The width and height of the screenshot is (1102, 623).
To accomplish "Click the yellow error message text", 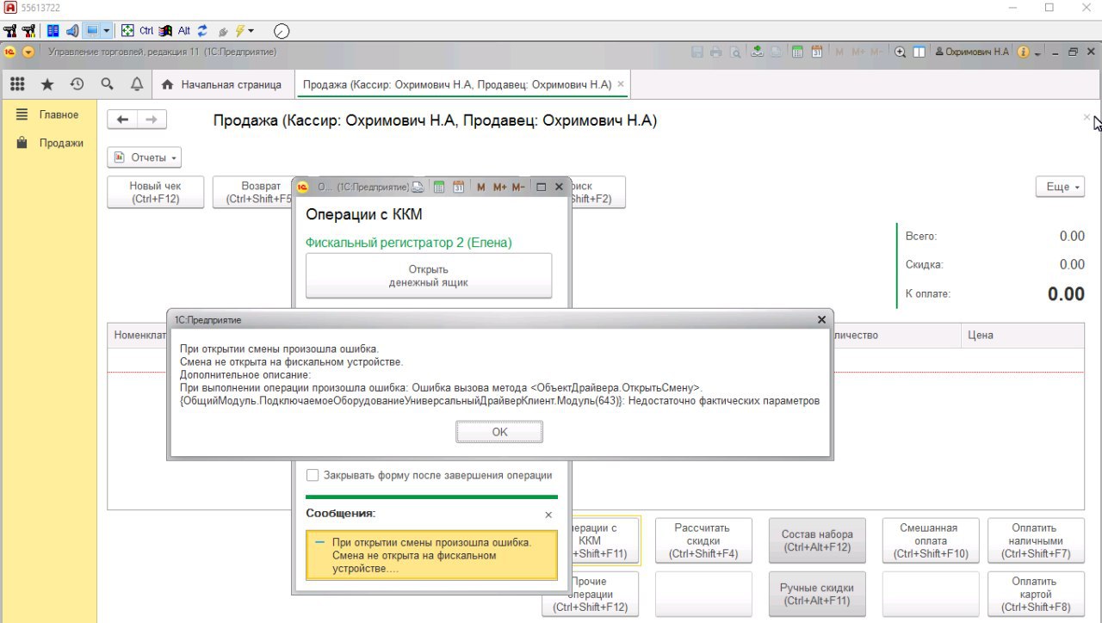I will coord(431,555).
